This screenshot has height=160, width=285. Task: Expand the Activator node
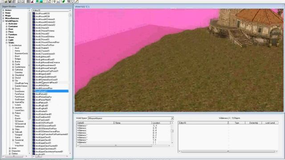7,24
